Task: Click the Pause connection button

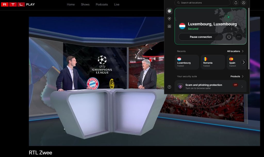Action: tap(201, 37)
